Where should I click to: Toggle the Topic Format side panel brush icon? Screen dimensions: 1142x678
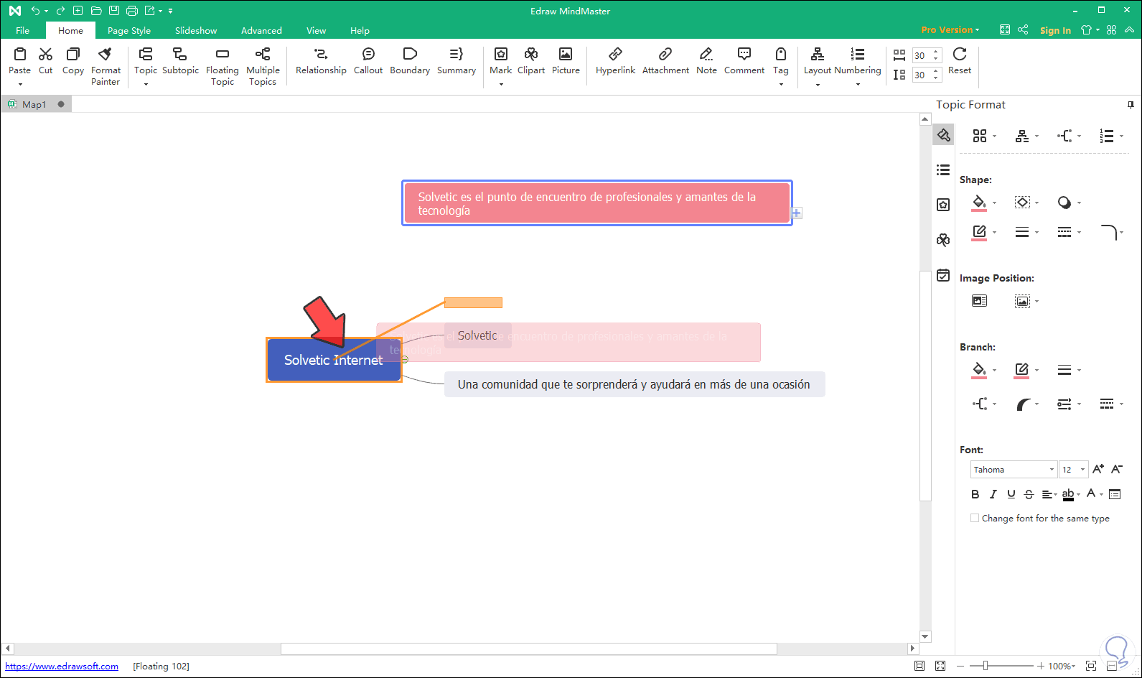(943, 135)
